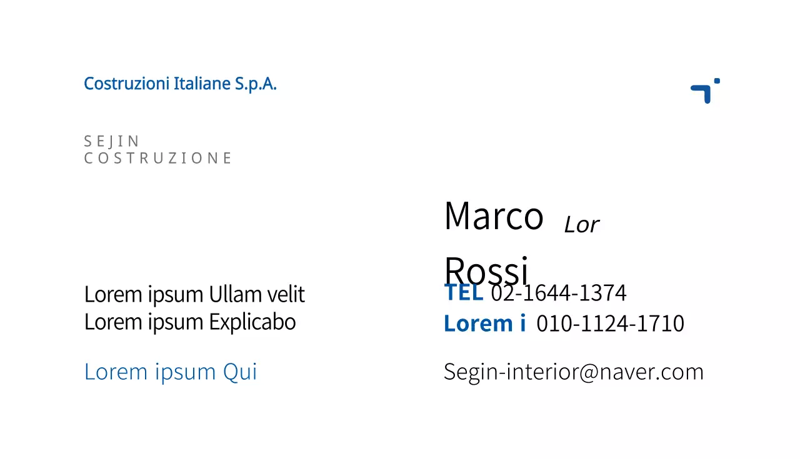Click S.p.A. in the company name
The image size is (800, 459).
coord(256,83)
